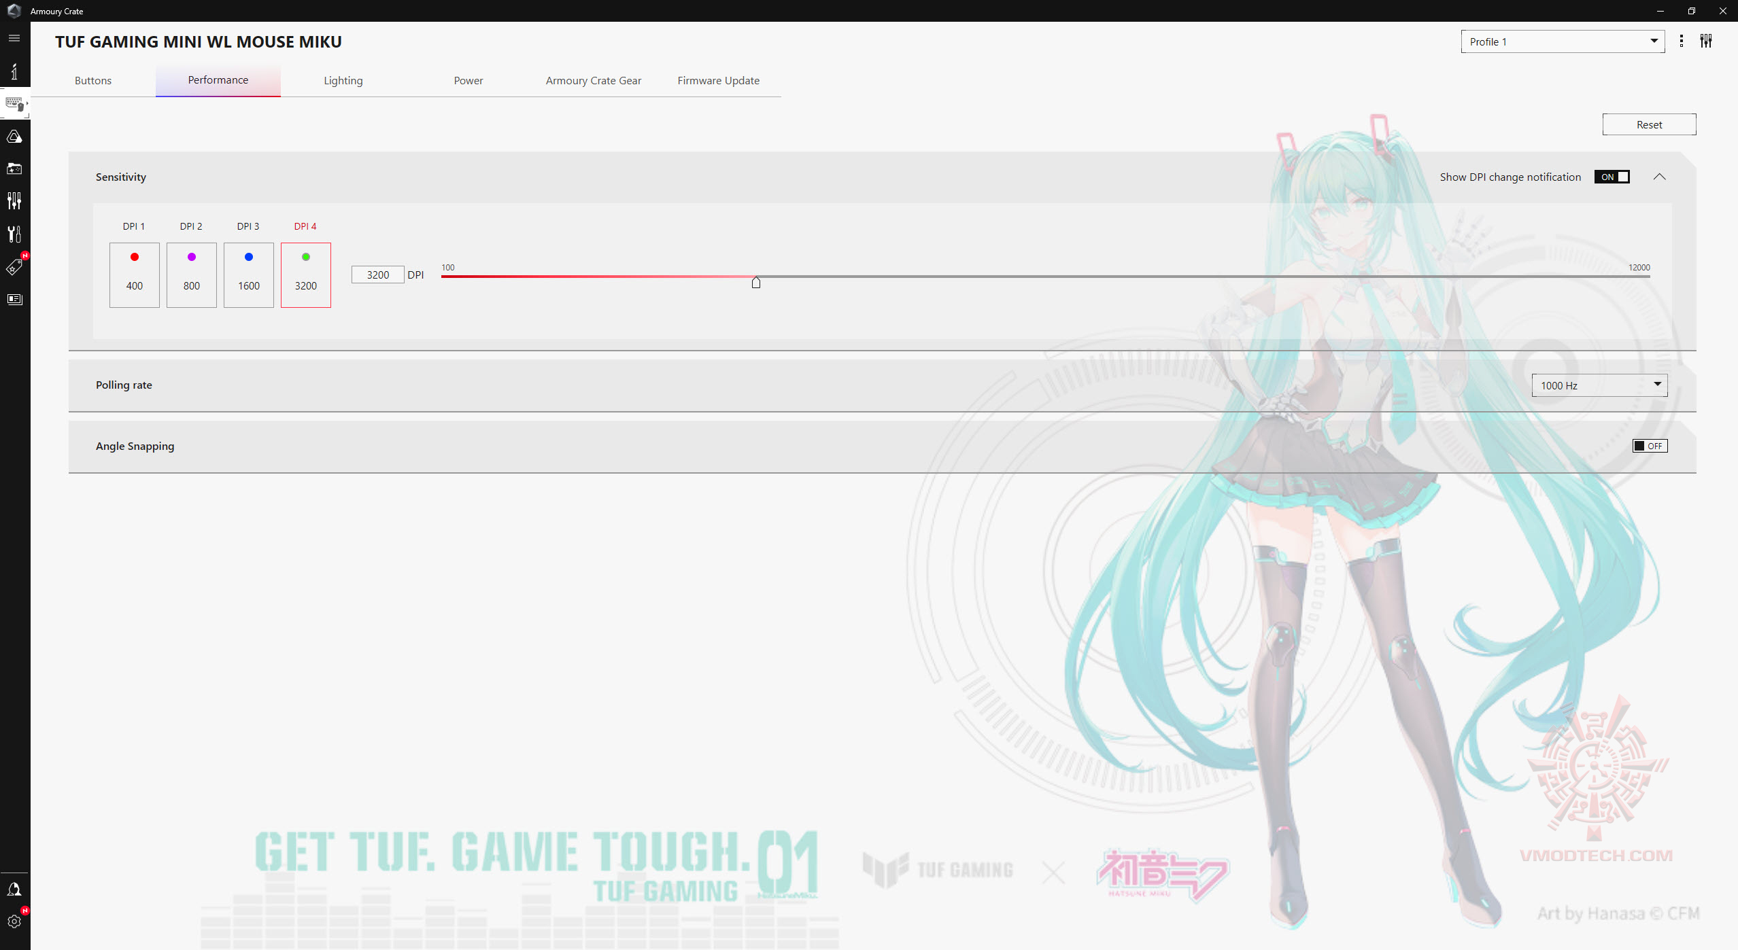This screenshot has width=1738, height=950.
Task: Open Featured deals tag icon
Action: tap(14, 267)
